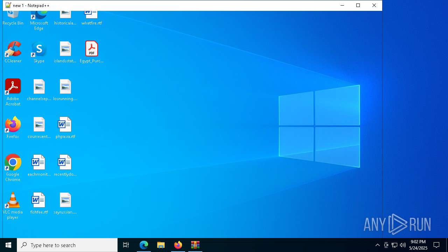This screenshot has height=252, width=448.
Task: Select the whatfire.rtf document
Action: coord(91,18)
